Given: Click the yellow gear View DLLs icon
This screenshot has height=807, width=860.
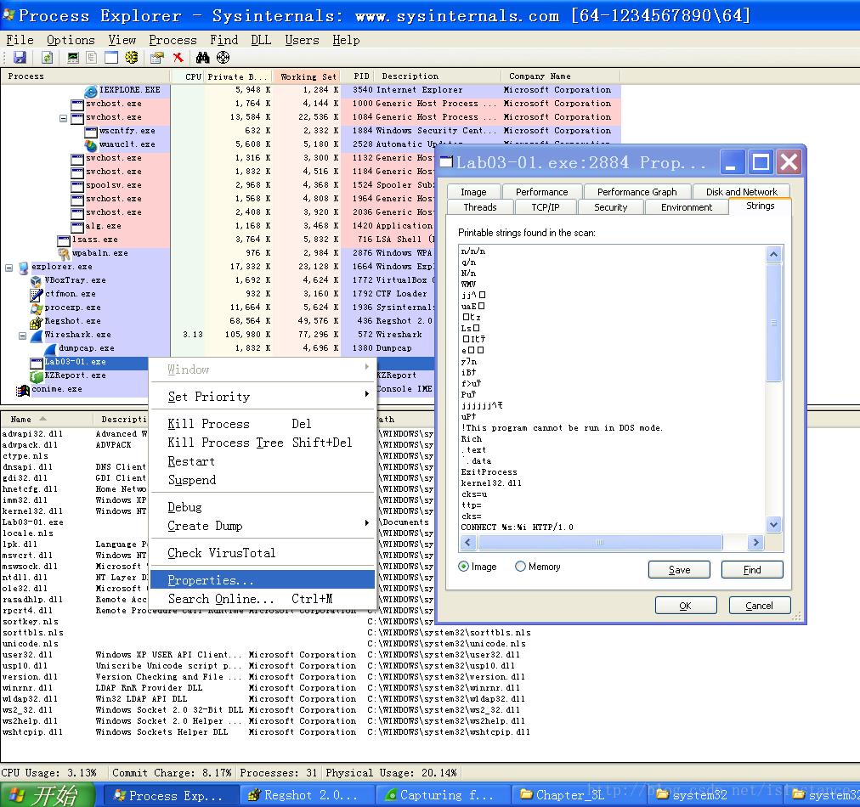Looking at the screenshot, I should tap(132, 58).
